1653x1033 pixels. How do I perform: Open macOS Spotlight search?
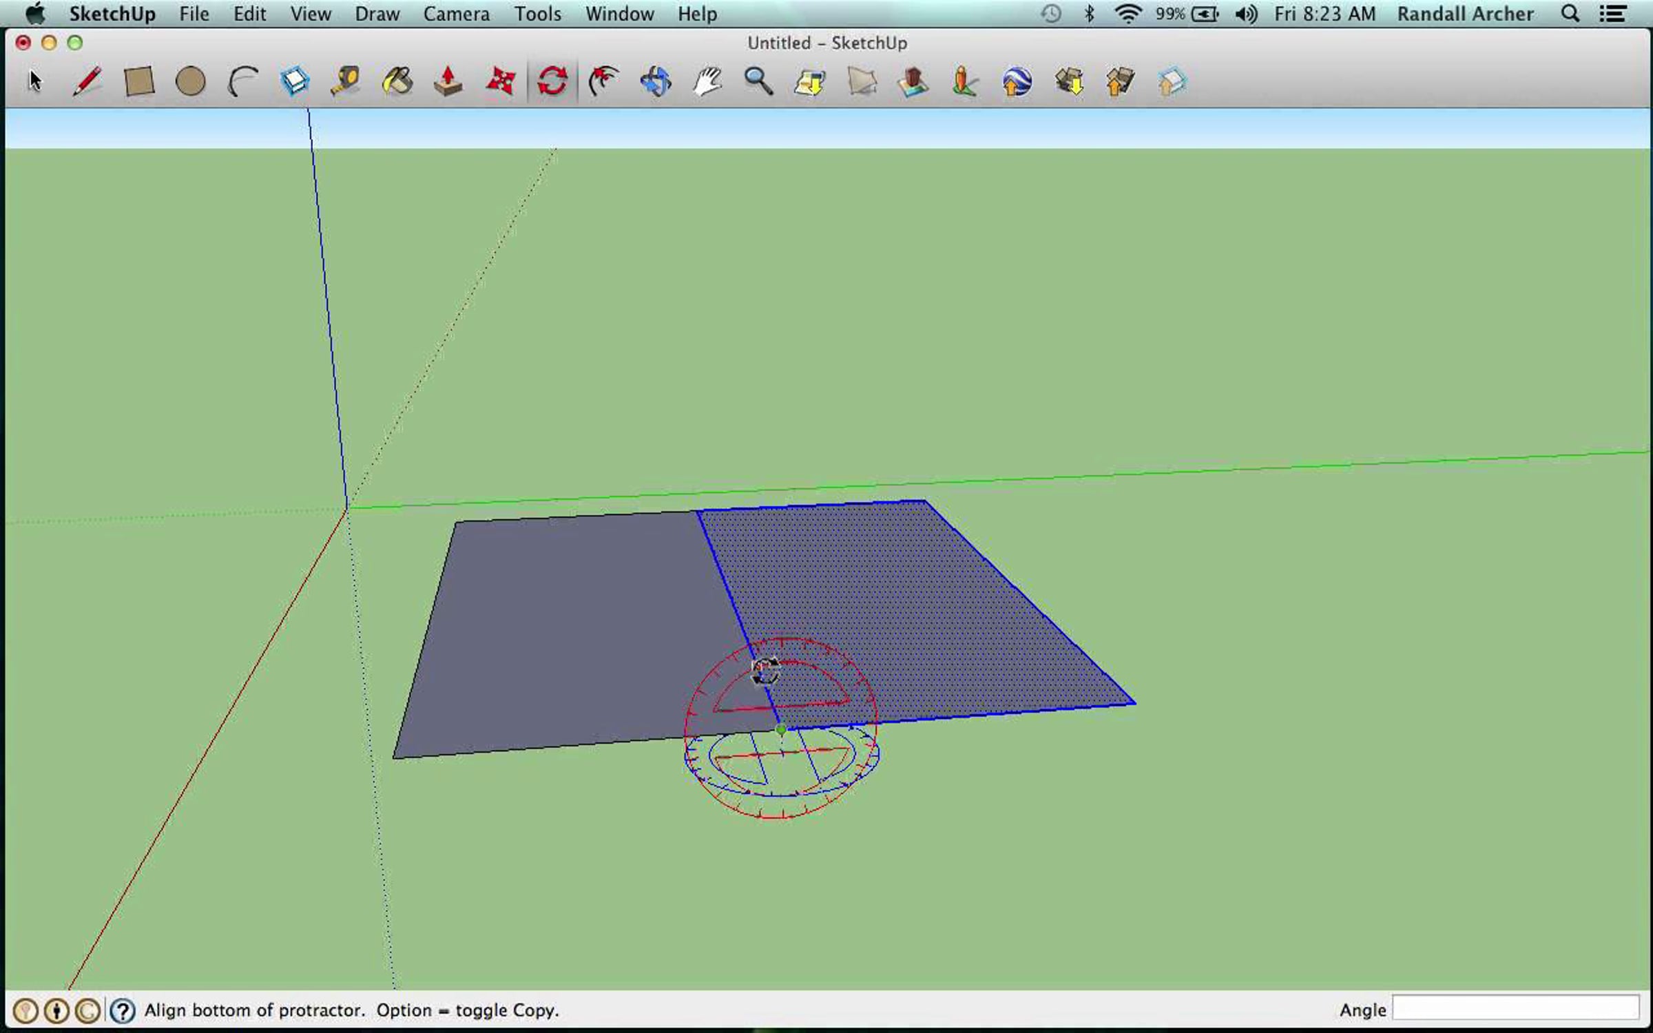tap(1570, 14)
